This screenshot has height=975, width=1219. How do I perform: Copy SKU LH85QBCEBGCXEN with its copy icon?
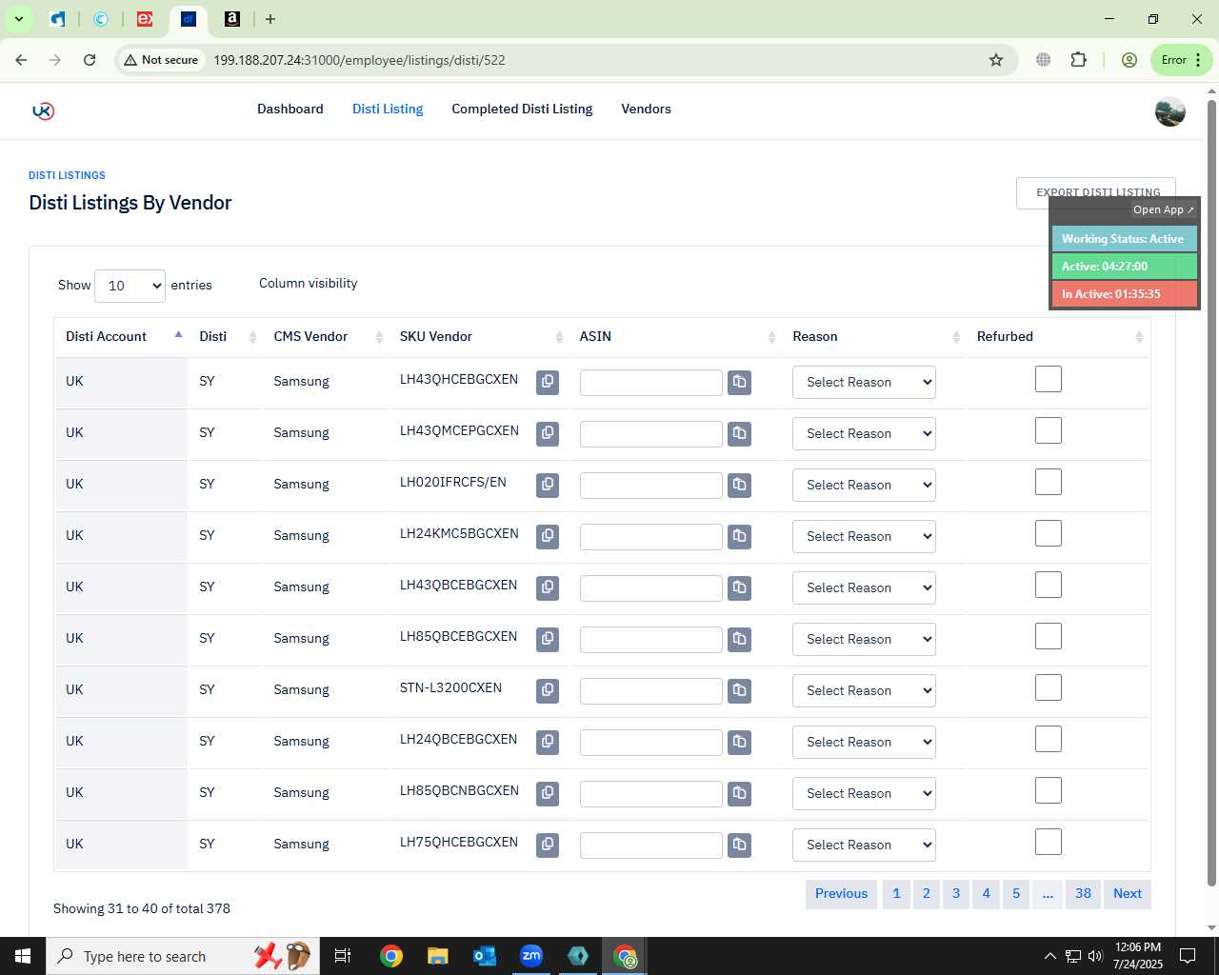pos(548,639)
